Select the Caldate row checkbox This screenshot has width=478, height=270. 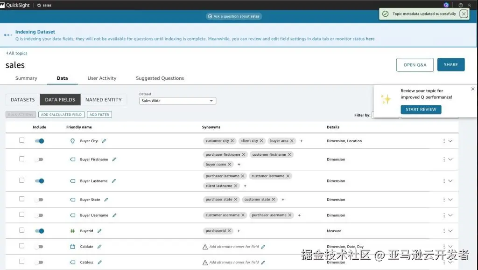pos(21,246)
